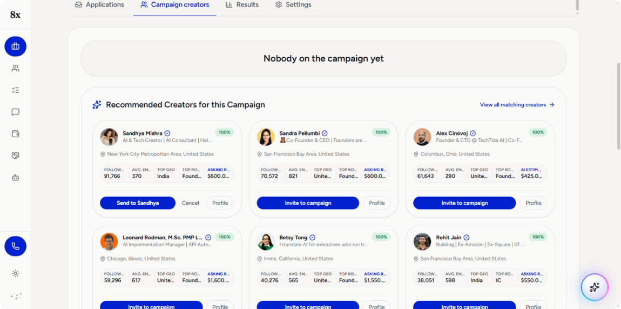The image size is (621, 309).
Task: Click follower count 59,296
Action: click(x=112, y=280)
